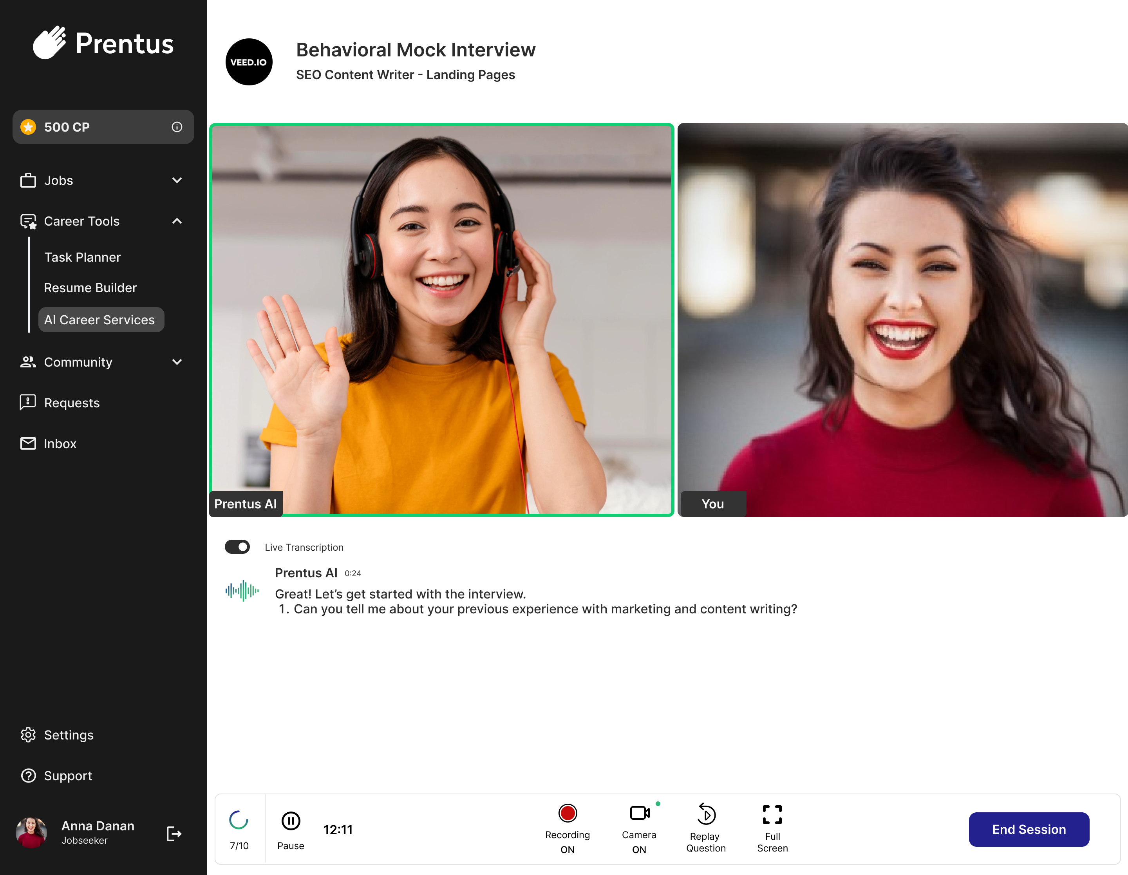The image size is (1128, 875).
Task: Expand the Jobs menu chevron
Action: [177, 180]
